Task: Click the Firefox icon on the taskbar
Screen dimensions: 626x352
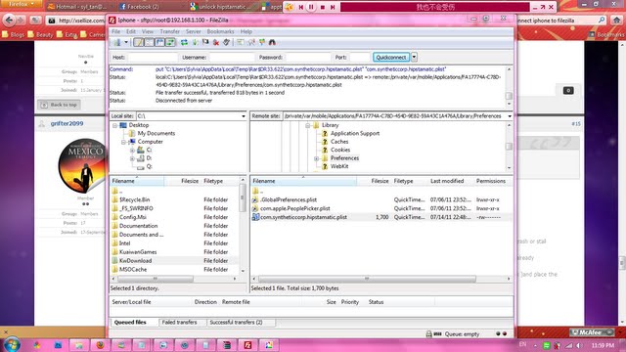Action: coord(100,345)
